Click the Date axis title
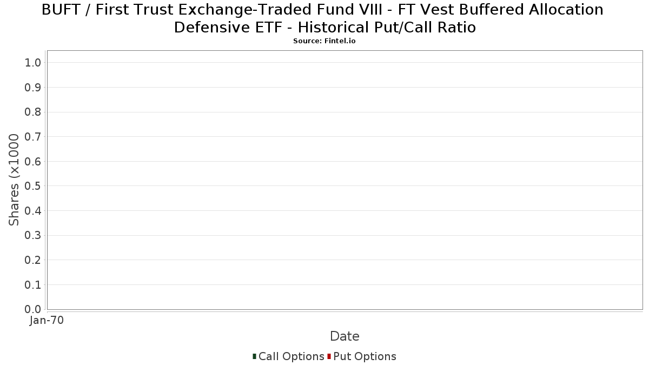 tap(345, 336)
